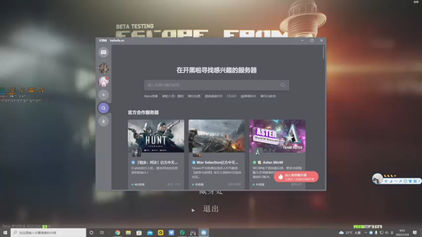Click the Windows Start button
The image size is (422, 237).
[5, 233]
